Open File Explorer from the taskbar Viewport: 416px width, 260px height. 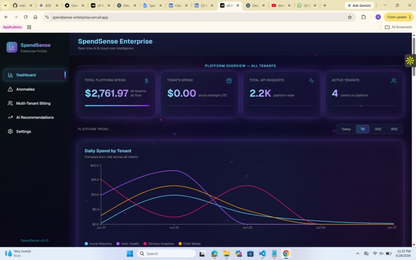[x=226, y=254]
